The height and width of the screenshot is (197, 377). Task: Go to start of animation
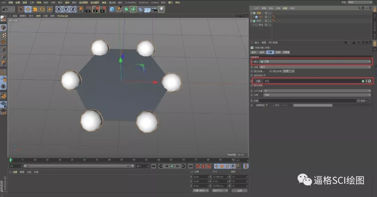click(154, 166)
